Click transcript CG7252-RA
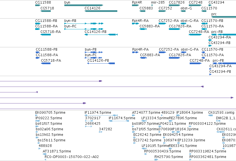Screen dimensions: 236x161 [x=163, y=24]
